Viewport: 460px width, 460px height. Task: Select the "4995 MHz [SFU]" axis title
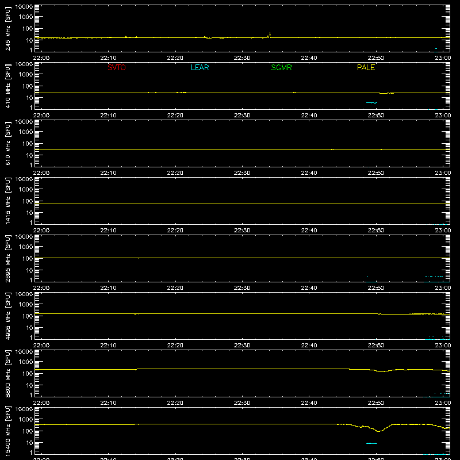pos(7,316)
